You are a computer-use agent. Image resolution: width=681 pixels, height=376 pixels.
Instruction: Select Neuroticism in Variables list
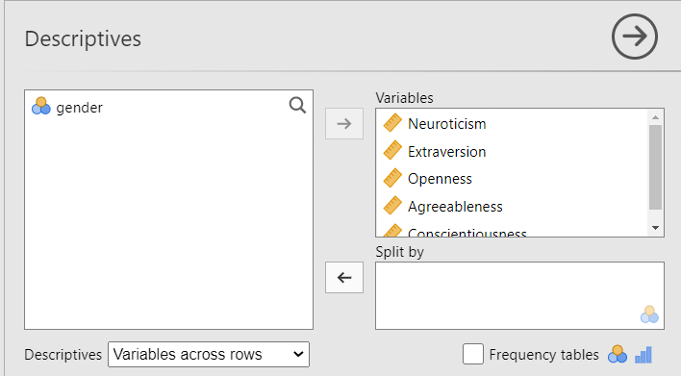point(447,124)
